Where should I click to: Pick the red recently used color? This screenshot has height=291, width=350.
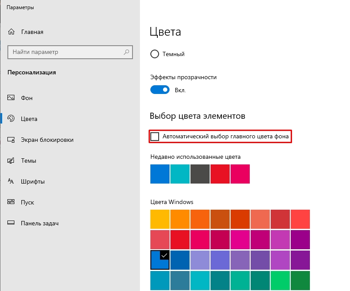pyautogui.click(x=220, y=174)
